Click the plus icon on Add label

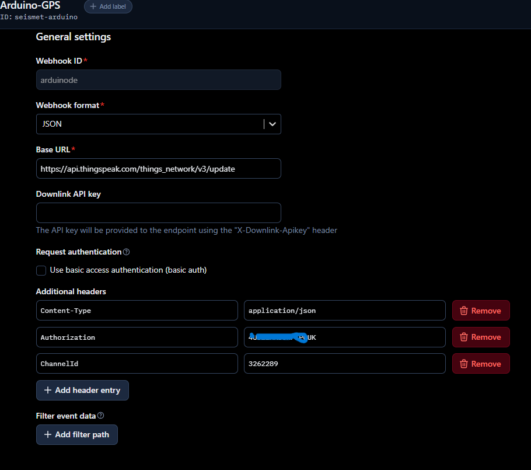(x=93, y=6)
